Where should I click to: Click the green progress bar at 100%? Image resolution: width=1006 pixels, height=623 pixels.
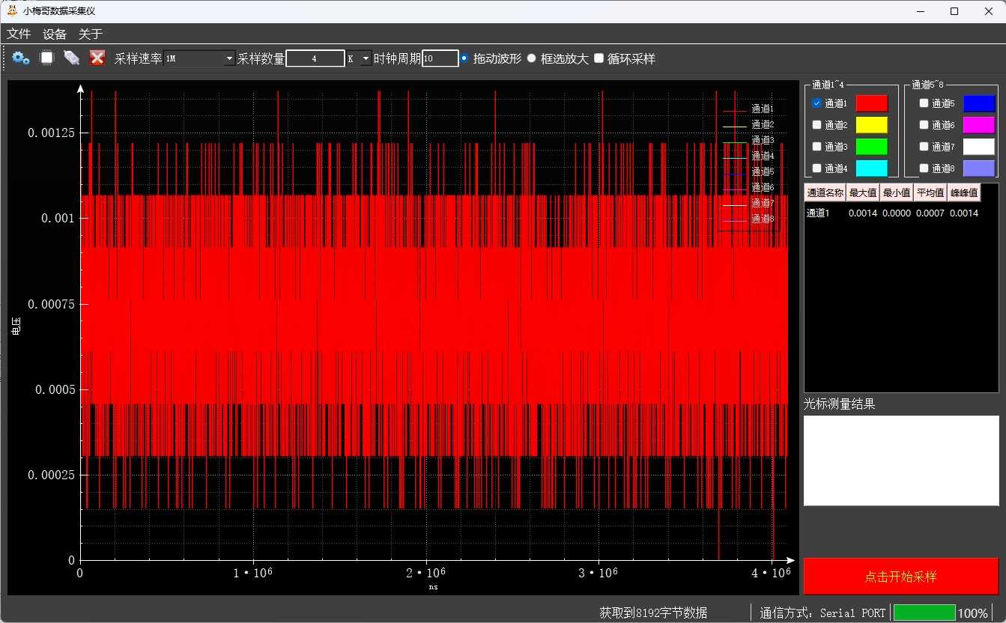point(924,613)
